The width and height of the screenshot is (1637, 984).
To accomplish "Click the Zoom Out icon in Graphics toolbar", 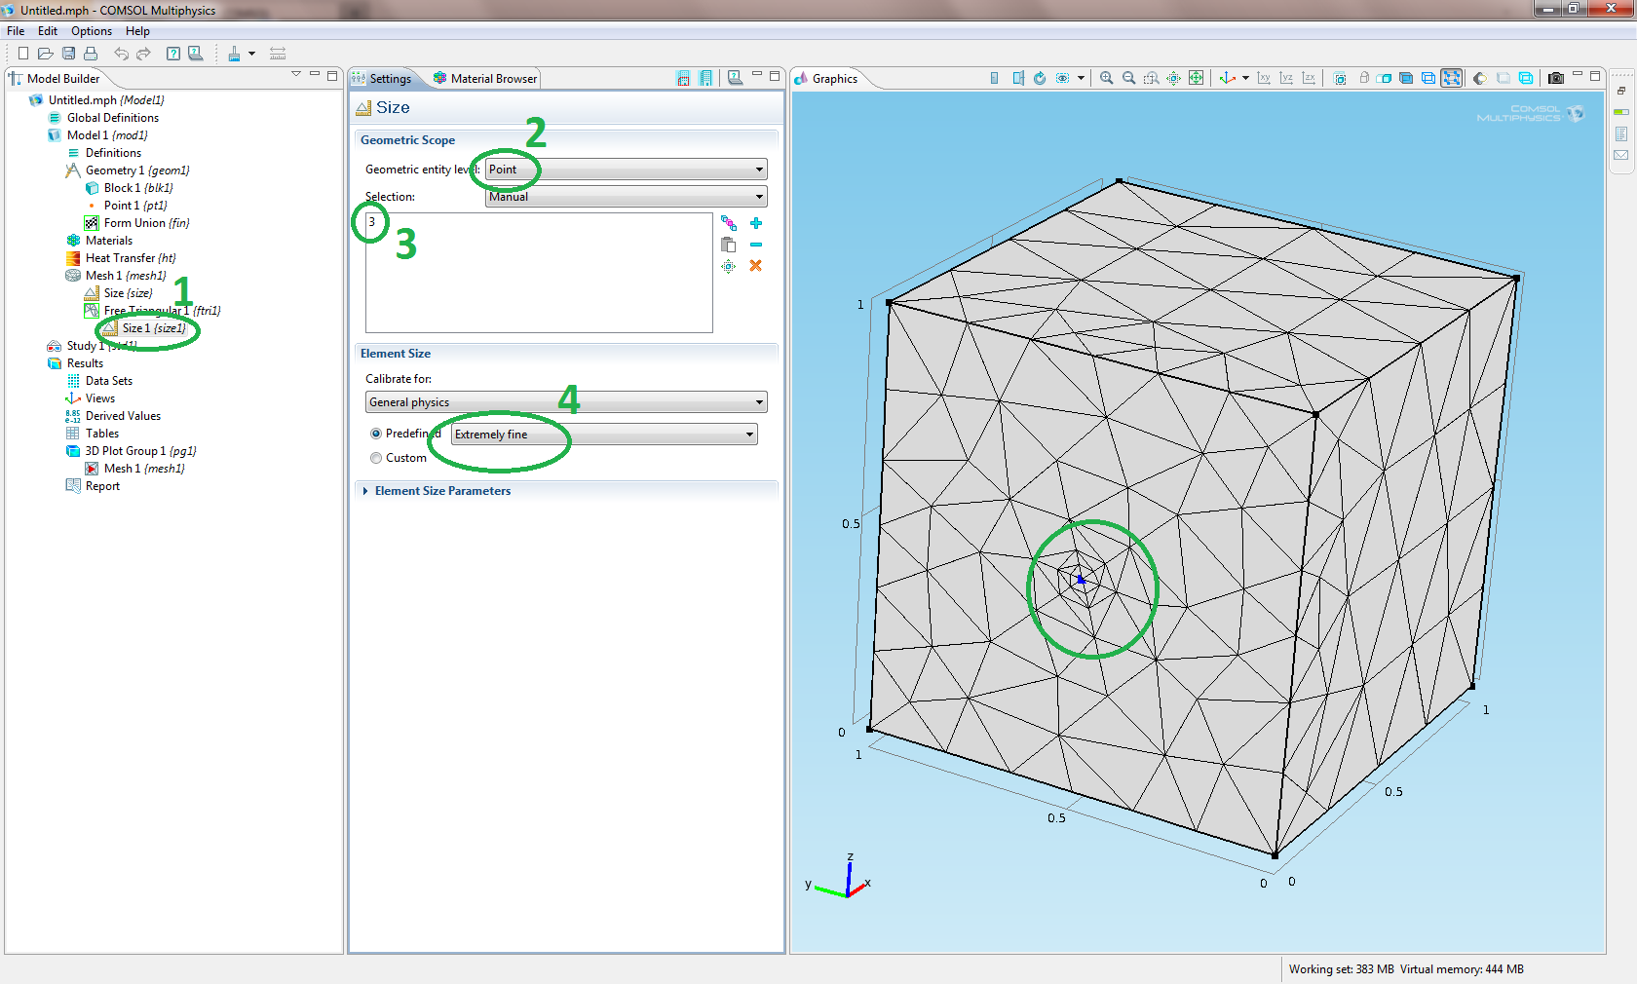I will click(x=1128, y=78).
